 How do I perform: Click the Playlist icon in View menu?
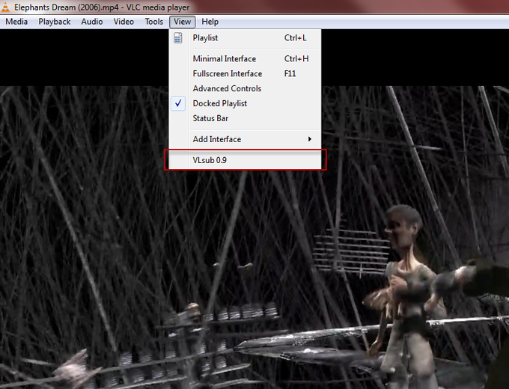(x=178, y=38)
